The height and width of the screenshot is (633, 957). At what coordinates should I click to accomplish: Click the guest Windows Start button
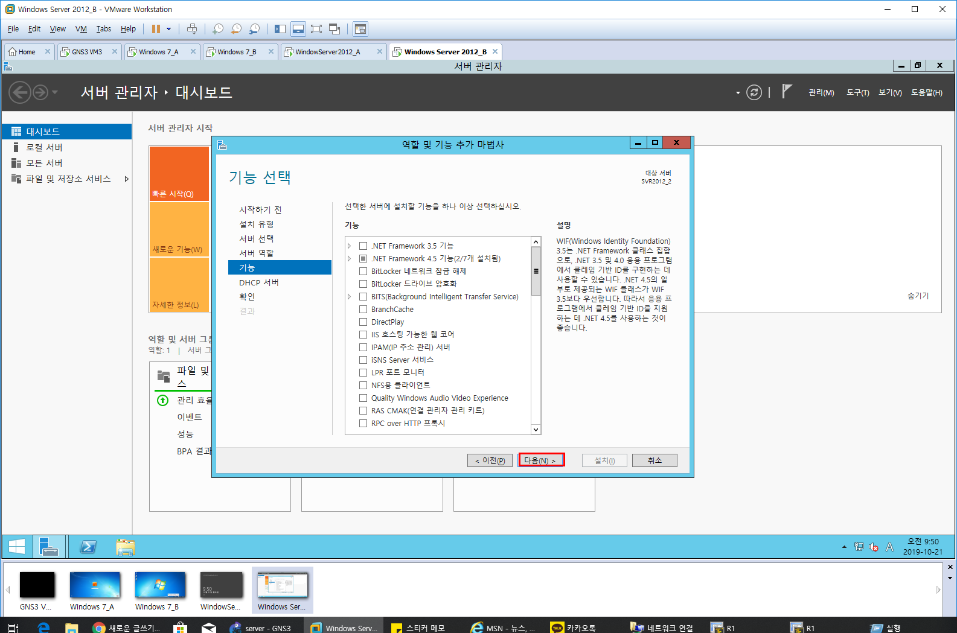tap(17, 547)
